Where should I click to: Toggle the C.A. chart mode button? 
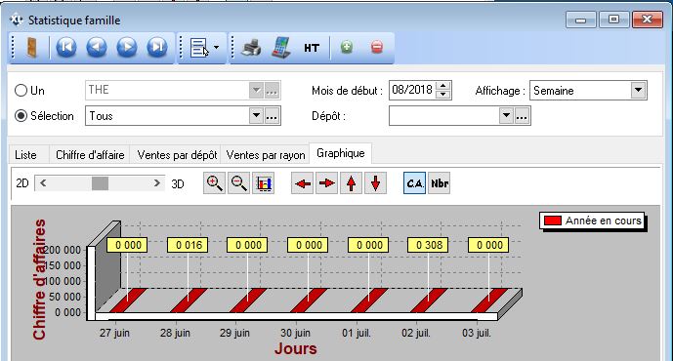pyautogui.click(x=414, y=183)
